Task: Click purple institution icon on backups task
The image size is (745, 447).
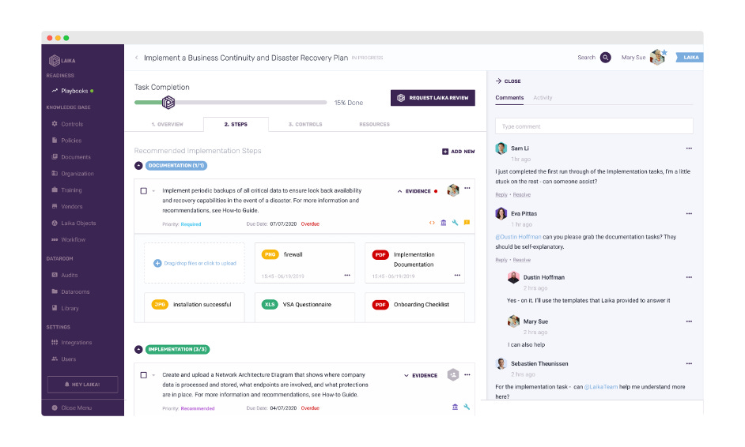Action: click(x=444, y=223)
